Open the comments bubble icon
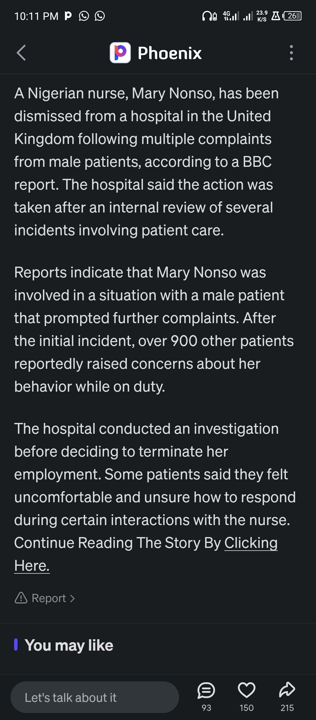This screenshot has height=720, width=316. pyautogui.click(x=206, y=690)
